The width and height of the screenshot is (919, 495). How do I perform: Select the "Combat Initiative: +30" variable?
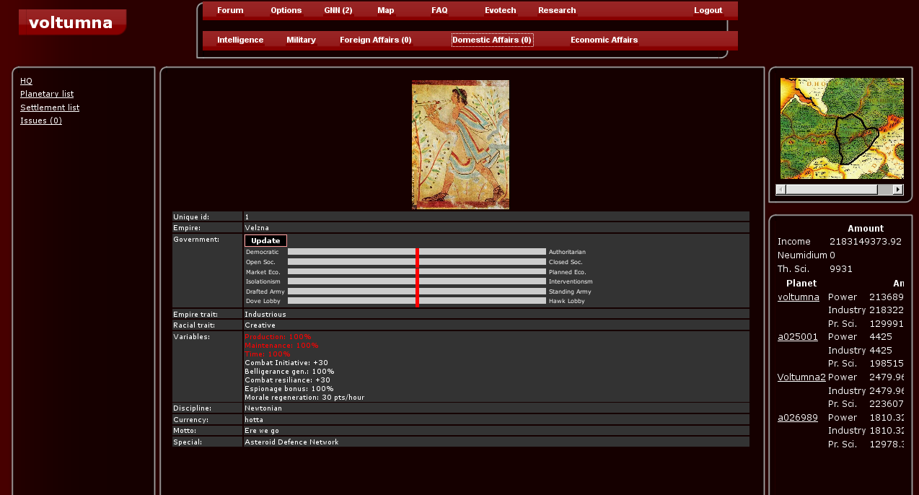click(286, 362)
